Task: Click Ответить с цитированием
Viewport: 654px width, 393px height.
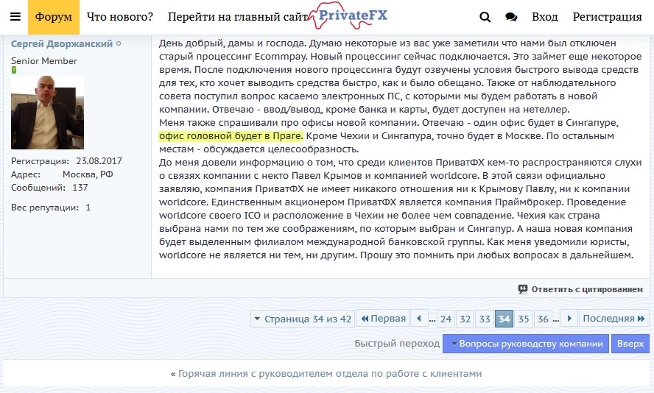Action: coord(586,289)
